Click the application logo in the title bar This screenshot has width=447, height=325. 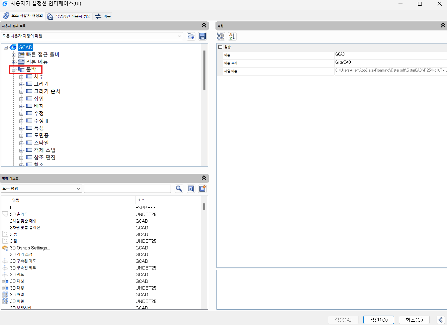click(x=5, y=4)
